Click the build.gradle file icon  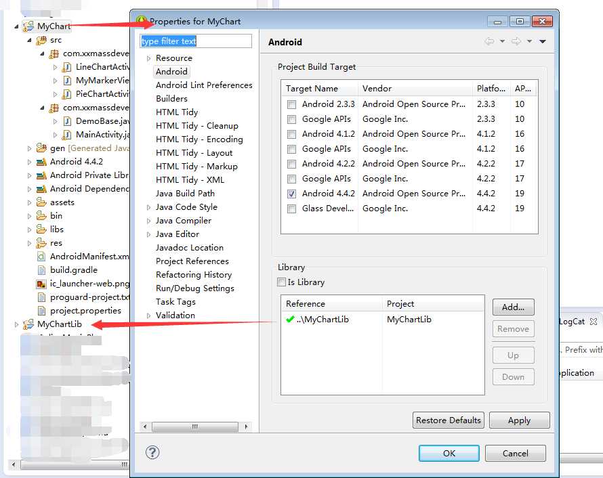[x=41, y=270]
